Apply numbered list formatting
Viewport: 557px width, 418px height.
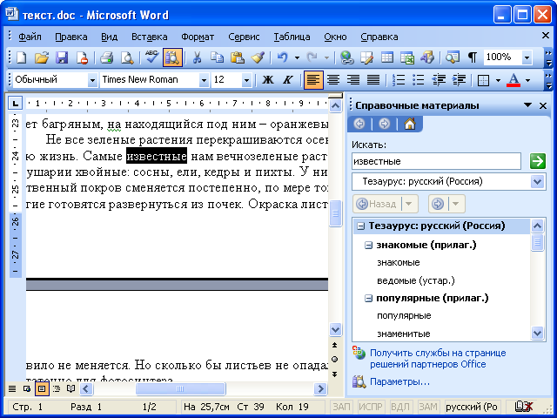point(399,80)
